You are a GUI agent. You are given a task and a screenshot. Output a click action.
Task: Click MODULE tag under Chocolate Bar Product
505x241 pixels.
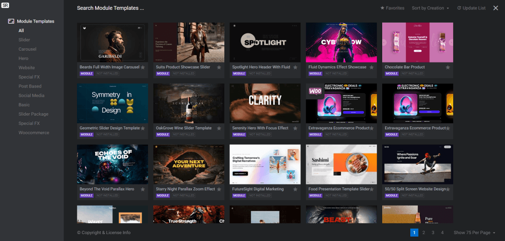click(392, 74)
